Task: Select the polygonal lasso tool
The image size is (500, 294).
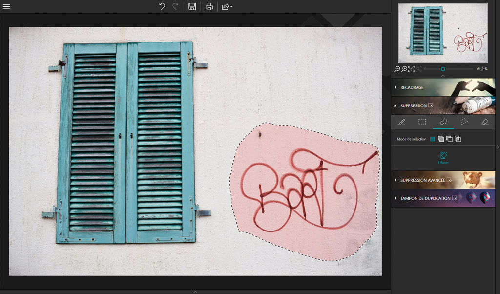Action: (x=464, y=122)
